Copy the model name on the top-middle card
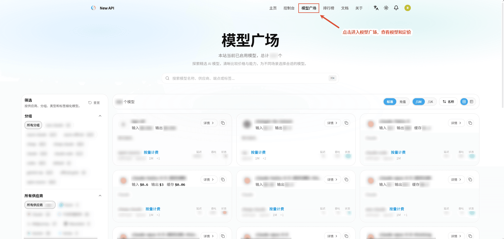 [346, 123]
